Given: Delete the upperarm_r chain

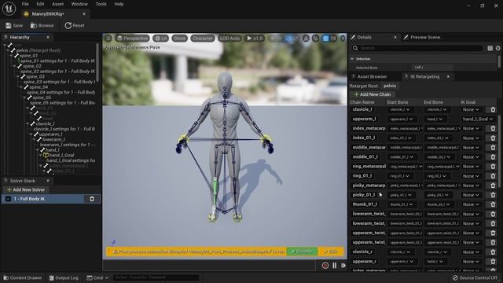Looking at the screenshot, I should (493, 262).
